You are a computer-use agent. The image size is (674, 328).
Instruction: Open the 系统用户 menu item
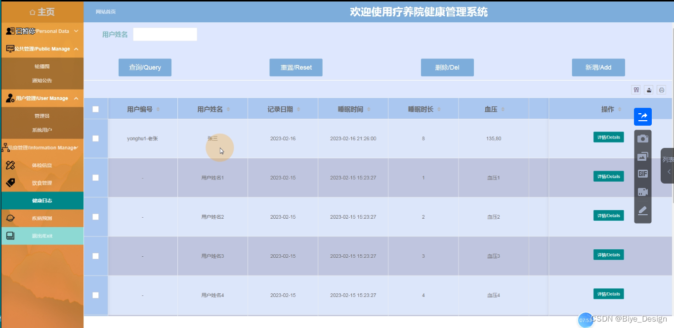pyautogui.click(x=42, y=130)
